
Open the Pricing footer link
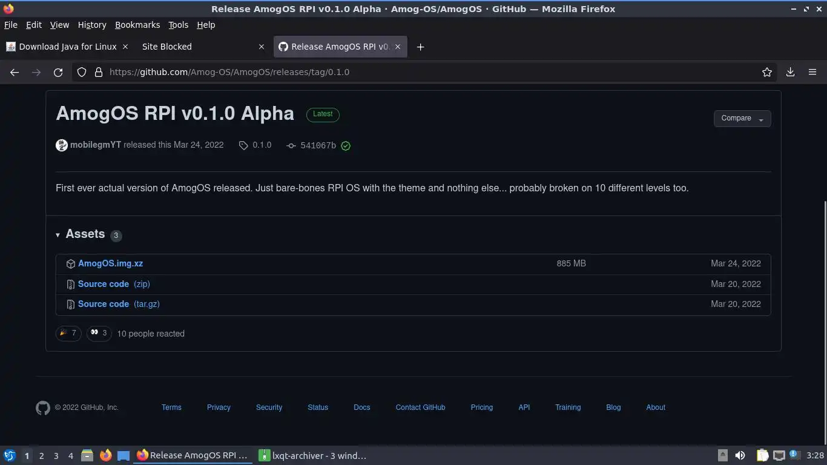(x=482, y=407)
